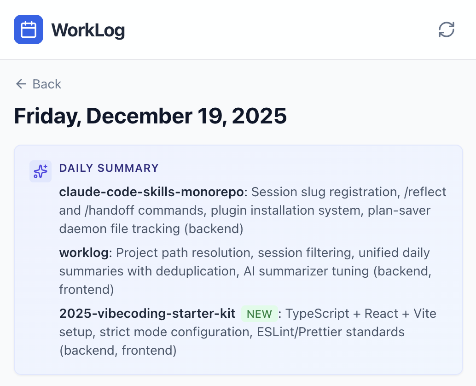476x386 pixels.
Task: Click the green NEW badge
Action: tap(259, 314)
